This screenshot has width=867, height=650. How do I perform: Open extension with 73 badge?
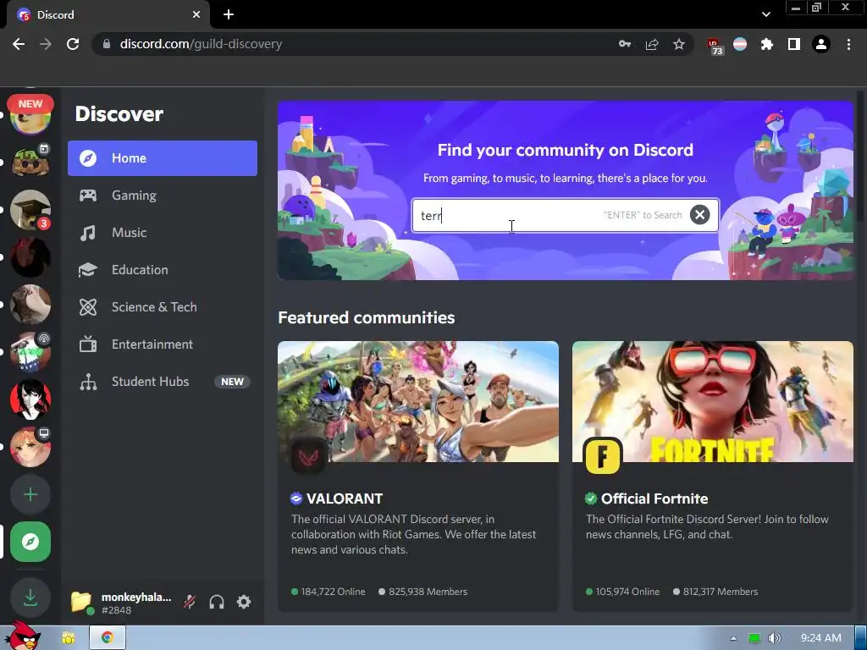click(x=715, y=46)
